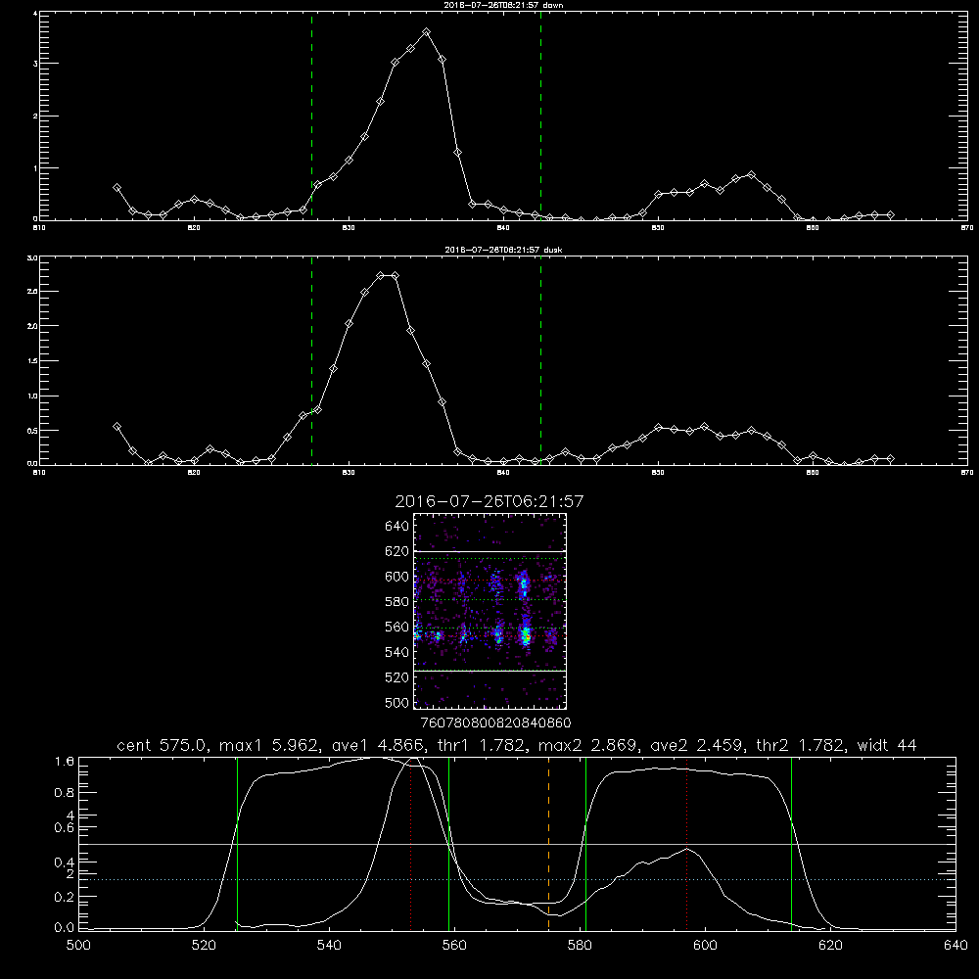The height and width of the screenshot is (979, 979).
Task: Click the solid white horizontal line in profile plot
Action: point(517,844)
